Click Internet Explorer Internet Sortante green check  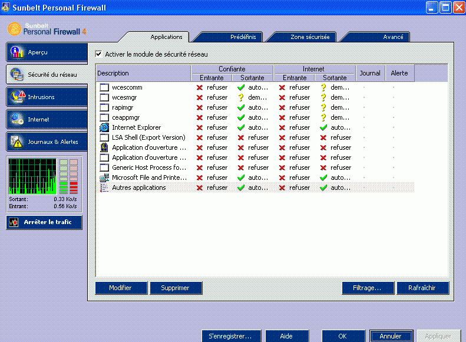click(323, 127)
